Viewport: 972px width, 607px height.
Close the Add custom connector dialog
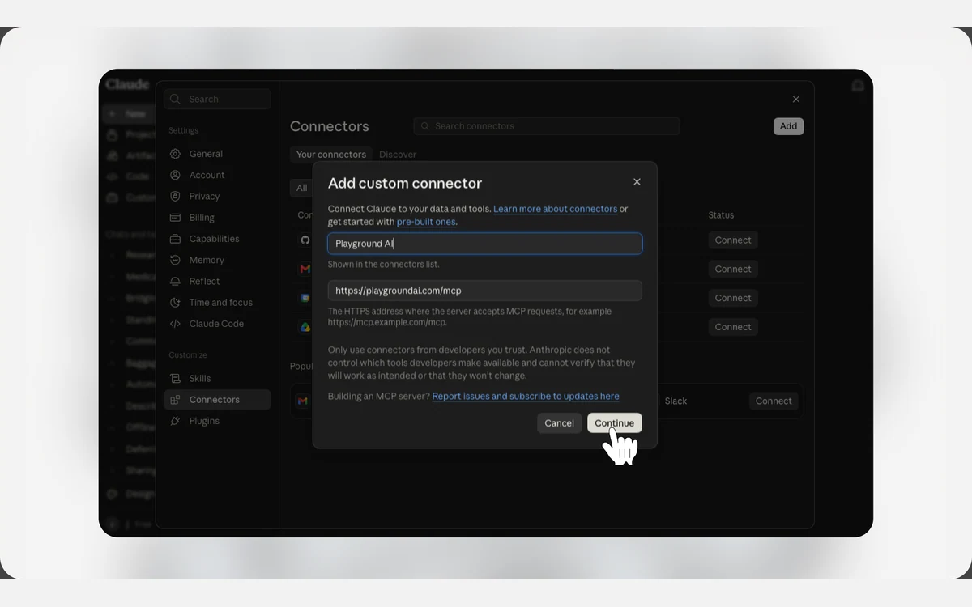637,182
